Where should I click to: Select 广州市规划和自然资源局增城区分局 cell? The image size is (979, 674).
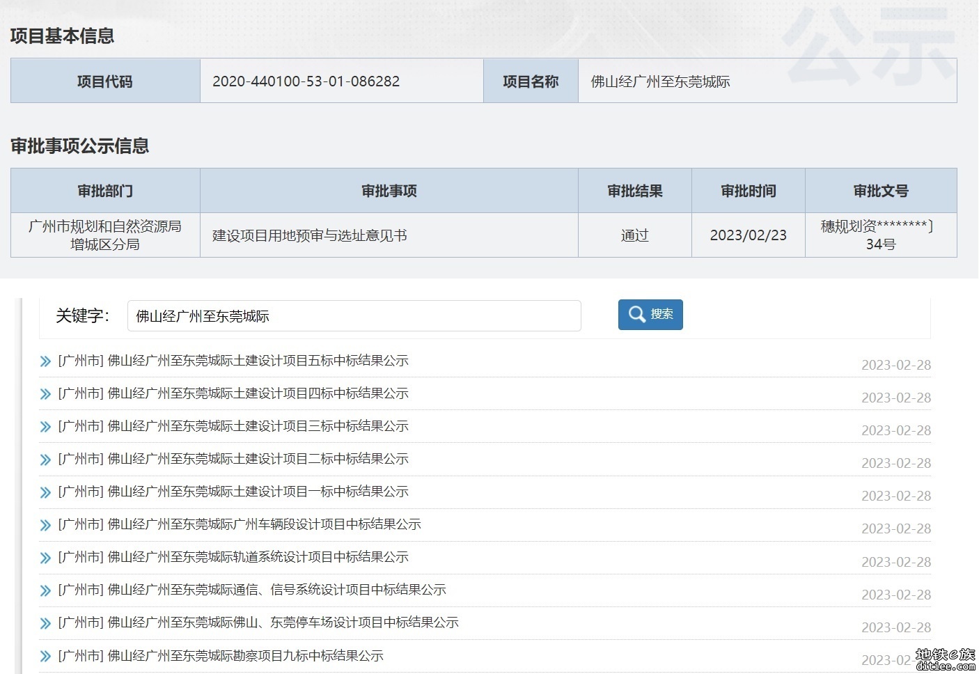pyautogui.click(x=105, y=235)
